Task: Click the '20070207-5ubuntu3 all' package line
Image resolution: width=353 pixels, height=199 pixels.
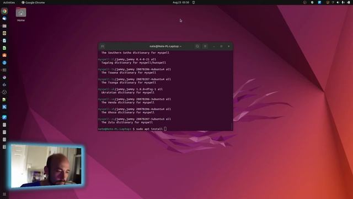Action: (135, 119)
